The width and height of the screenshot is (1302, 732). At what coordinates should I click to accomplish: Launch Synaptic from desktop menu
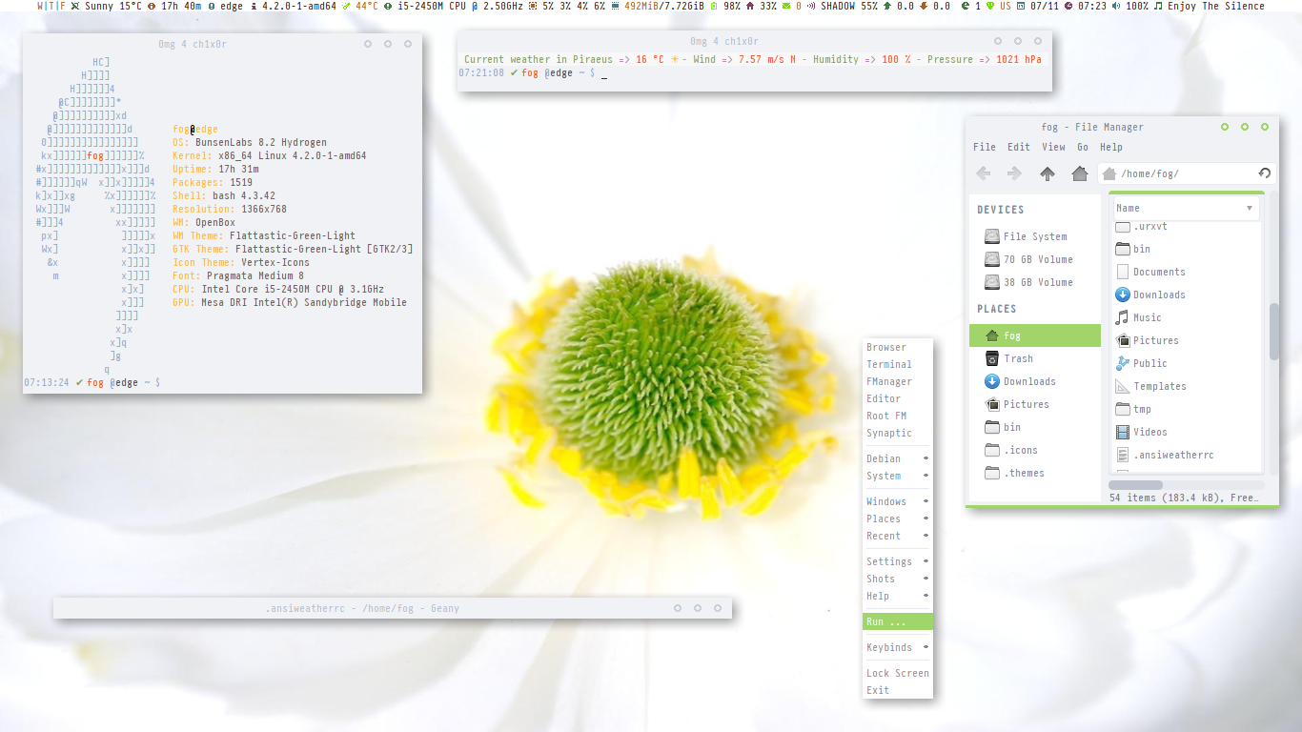898,433
